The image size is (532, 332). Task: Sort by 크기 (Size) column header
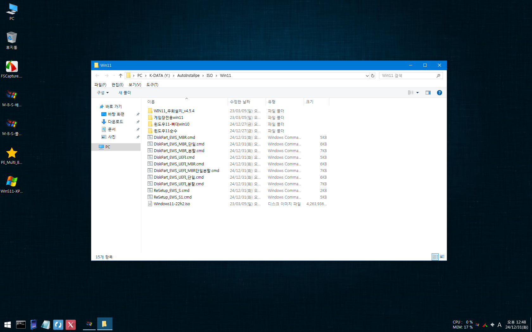click(x=317, y=102)
